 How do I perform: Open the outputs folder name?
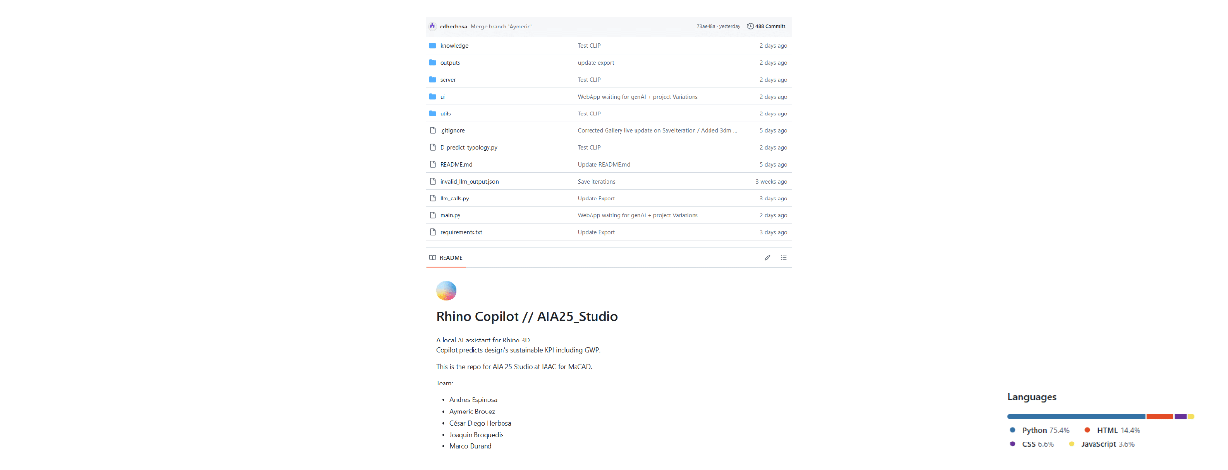point(450,63)
